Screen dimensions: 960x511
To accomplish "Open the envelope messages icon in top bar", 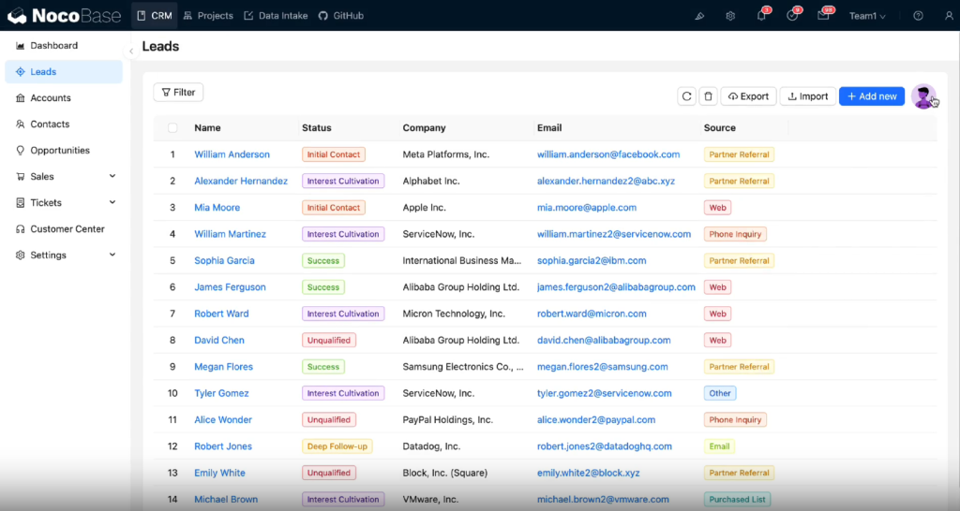I will [x=823, y=16].
